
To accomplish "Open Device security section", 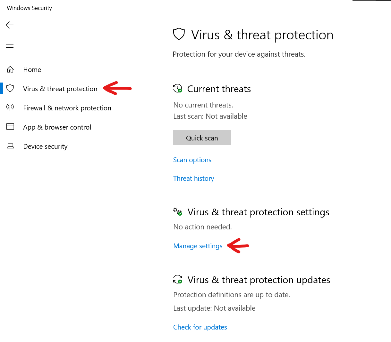I will [x=45, y=147].
